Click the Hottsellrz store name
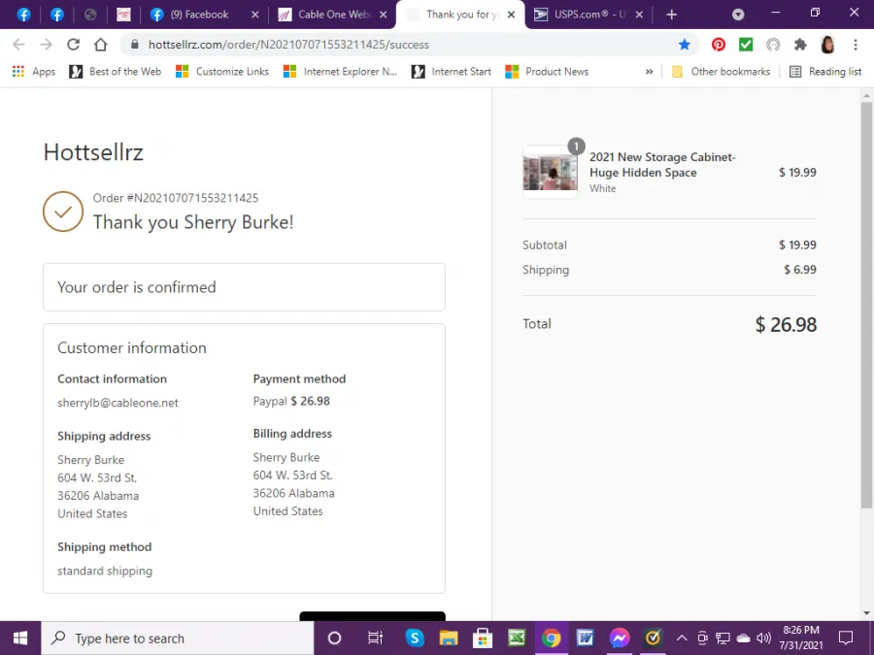The width and height of the screenshot is (874, 655). click(93, 152)
